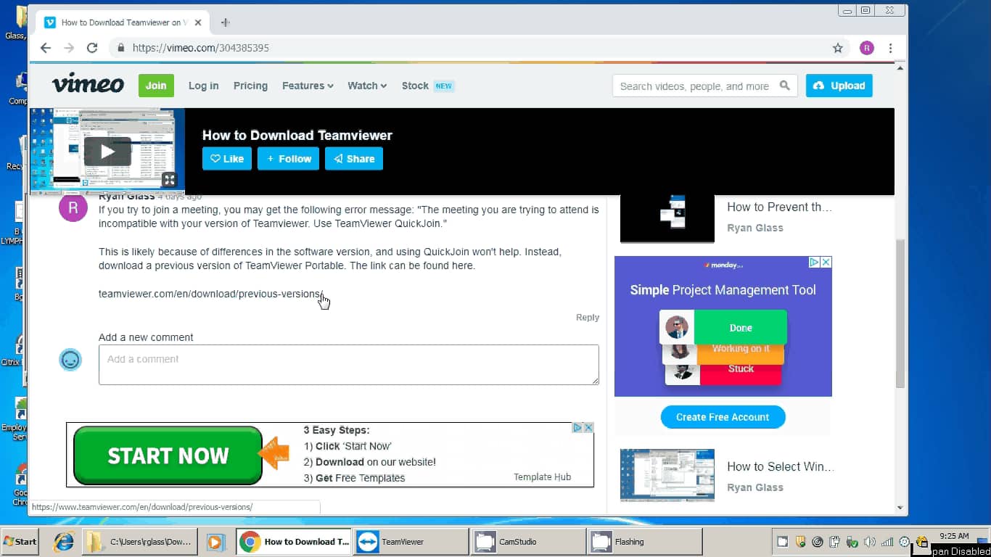Expand the mini video player to fullscreen
The image size is (991, 557).
[169, 180]
